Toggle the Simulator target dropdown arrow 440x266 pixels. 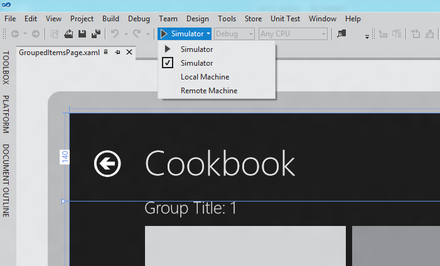coord(208,34)
